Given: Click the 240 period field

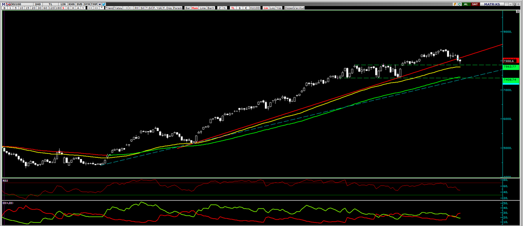Looking at the screenshot, I should point(38,4).
